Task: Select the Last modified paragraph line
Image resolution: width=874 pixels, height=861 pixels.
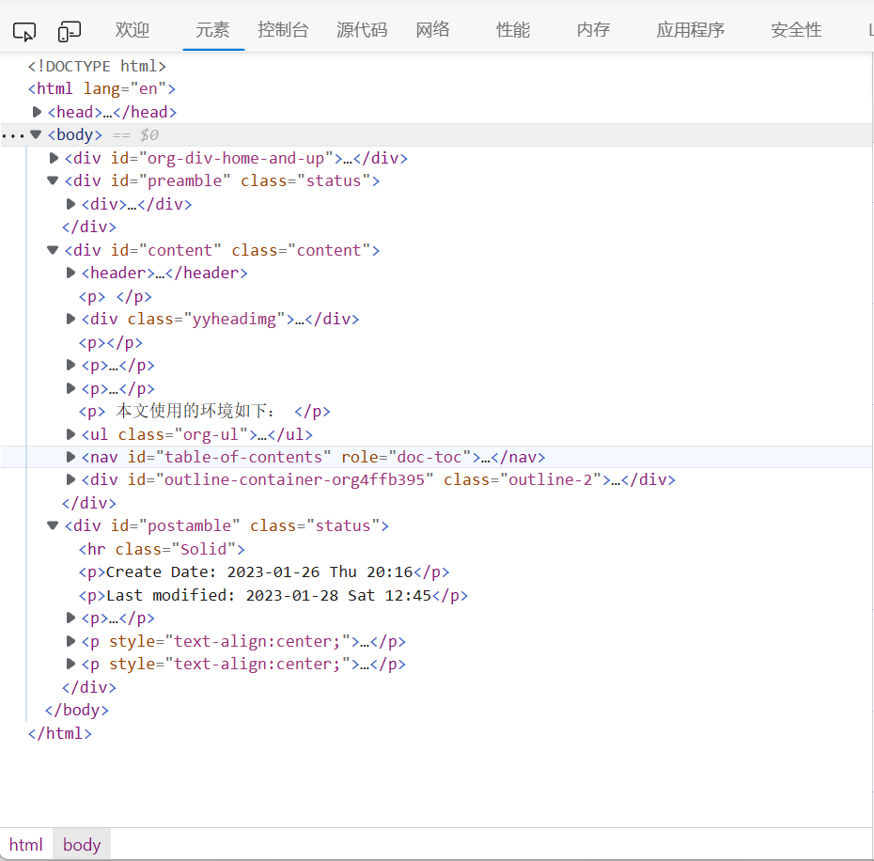Action: (x=273, y=595)
